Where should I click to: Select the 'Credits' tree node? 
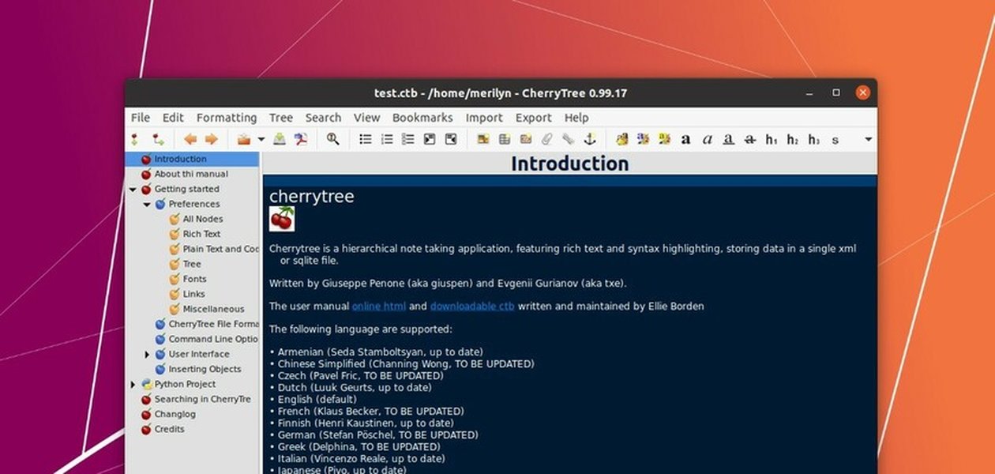coord(170,430)
